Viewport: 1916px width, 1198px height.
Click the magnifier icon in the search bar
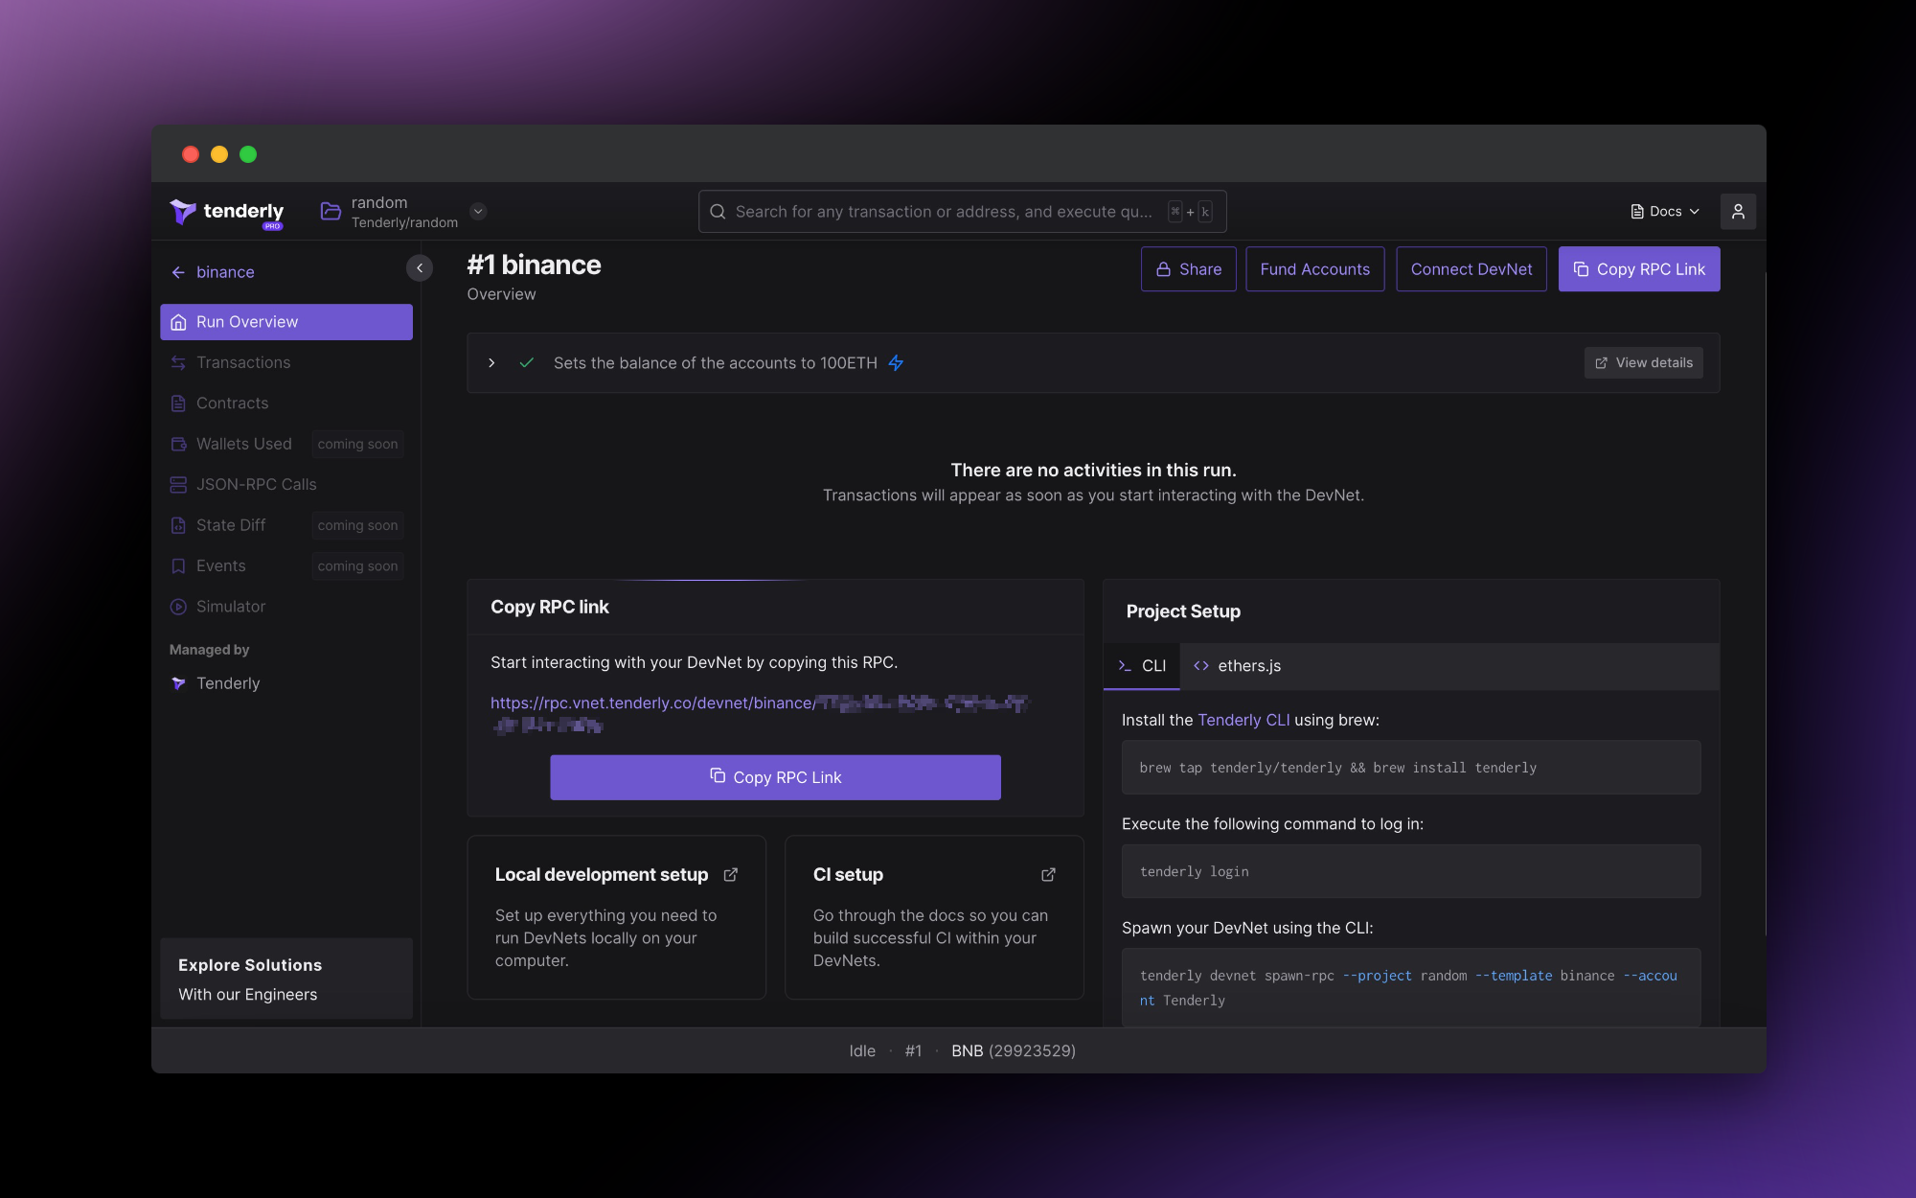click(x=718, y=211)
